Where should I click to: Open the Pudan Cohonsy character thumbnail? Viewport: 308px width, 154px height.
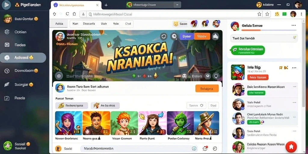pos(180,123)
